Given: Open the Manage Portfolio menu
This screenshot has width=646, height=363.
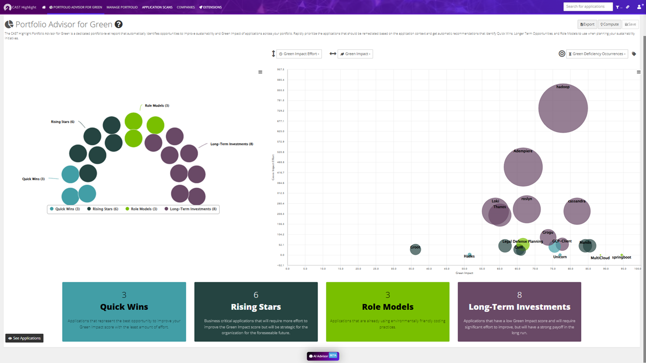Looking at the screenshot, I should coord(122,7).
